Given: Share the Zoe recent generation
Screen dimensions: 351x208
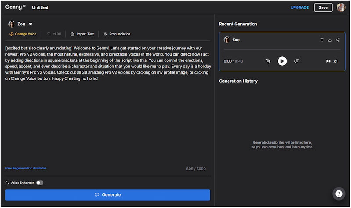Looking at the screenshot, I should click(x=337, y=40).
